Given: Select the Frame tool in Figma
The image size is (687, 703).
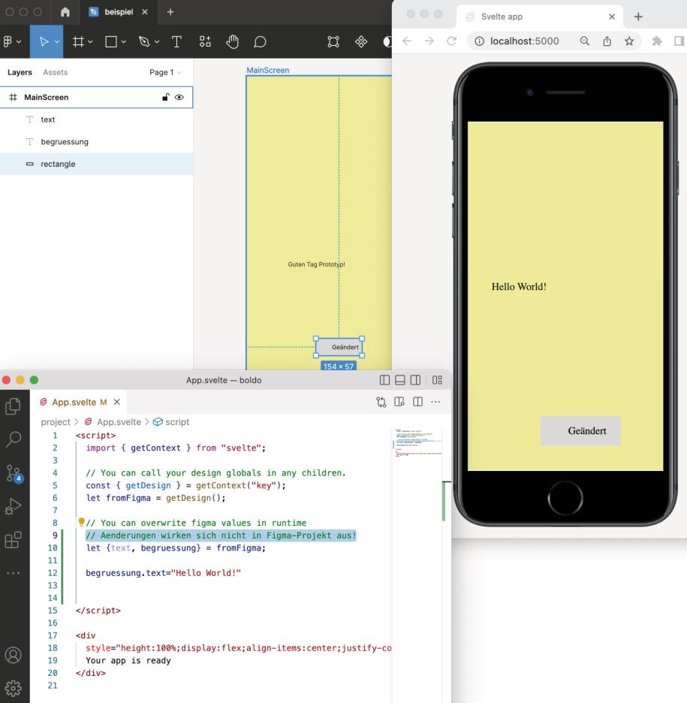Looking at the screenshot, I should point(78,42).
